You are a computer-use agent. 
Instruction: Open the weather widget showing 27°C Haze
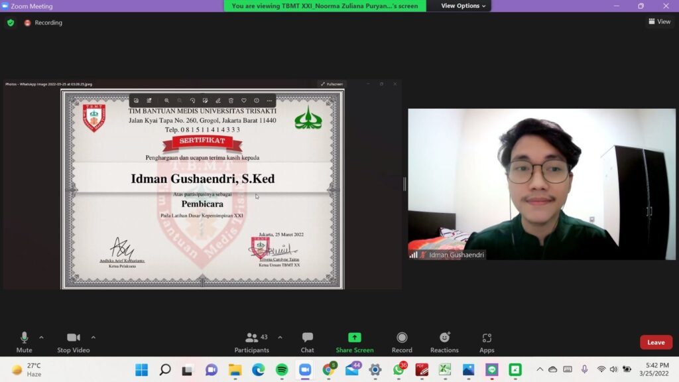point(27,370)
